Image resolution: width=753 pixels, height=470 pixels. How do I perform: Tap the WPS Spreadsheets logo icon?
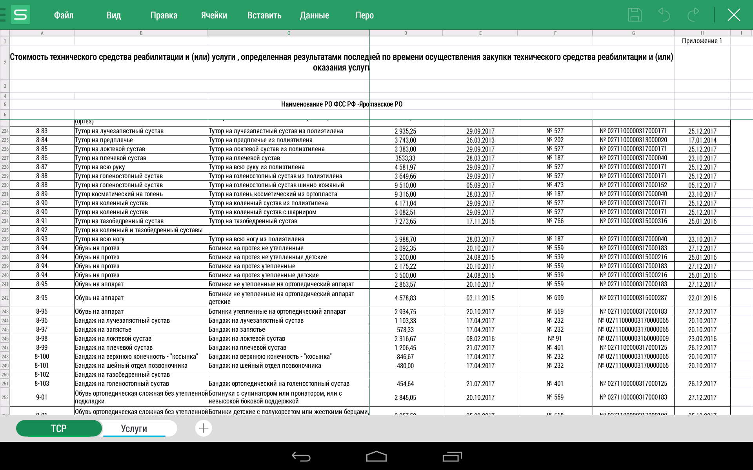(20, 15)
